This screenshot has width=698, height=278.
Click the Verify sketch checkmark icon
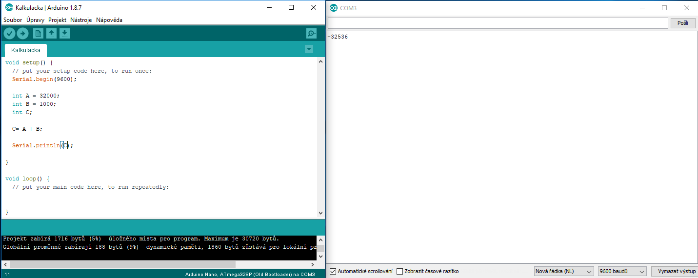pos(9,33)
